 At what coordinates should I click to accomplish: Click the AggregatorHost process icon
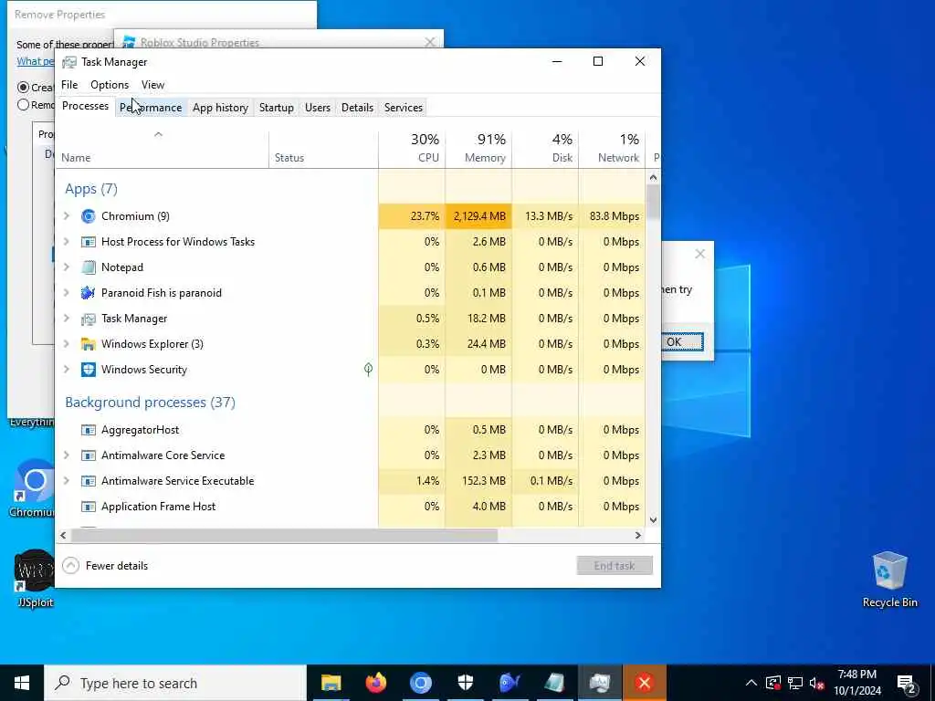[x=89, y=430]
